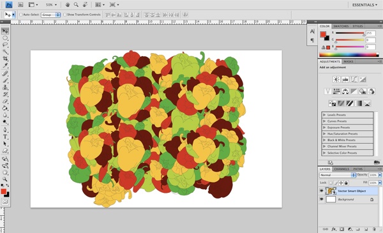Enable Show Transform Controls checkbox
This screenshot has height=233, width=383.
tap(64, 15)
